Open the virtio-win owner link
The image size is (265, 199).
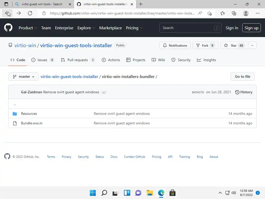tap(25, 45)
